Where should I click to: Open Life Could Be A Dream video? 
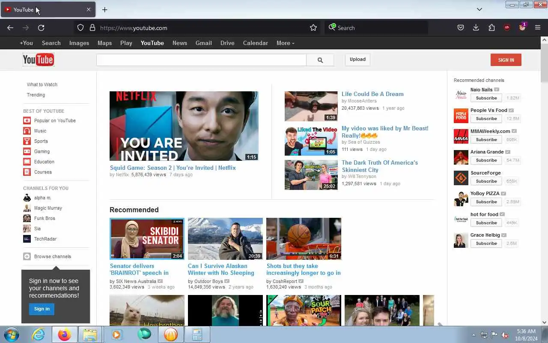pos(372,94)
